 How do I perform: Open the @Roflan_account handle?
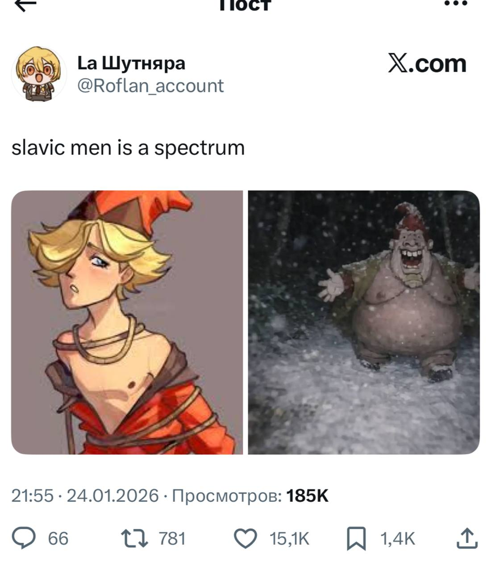click(150, 85)
